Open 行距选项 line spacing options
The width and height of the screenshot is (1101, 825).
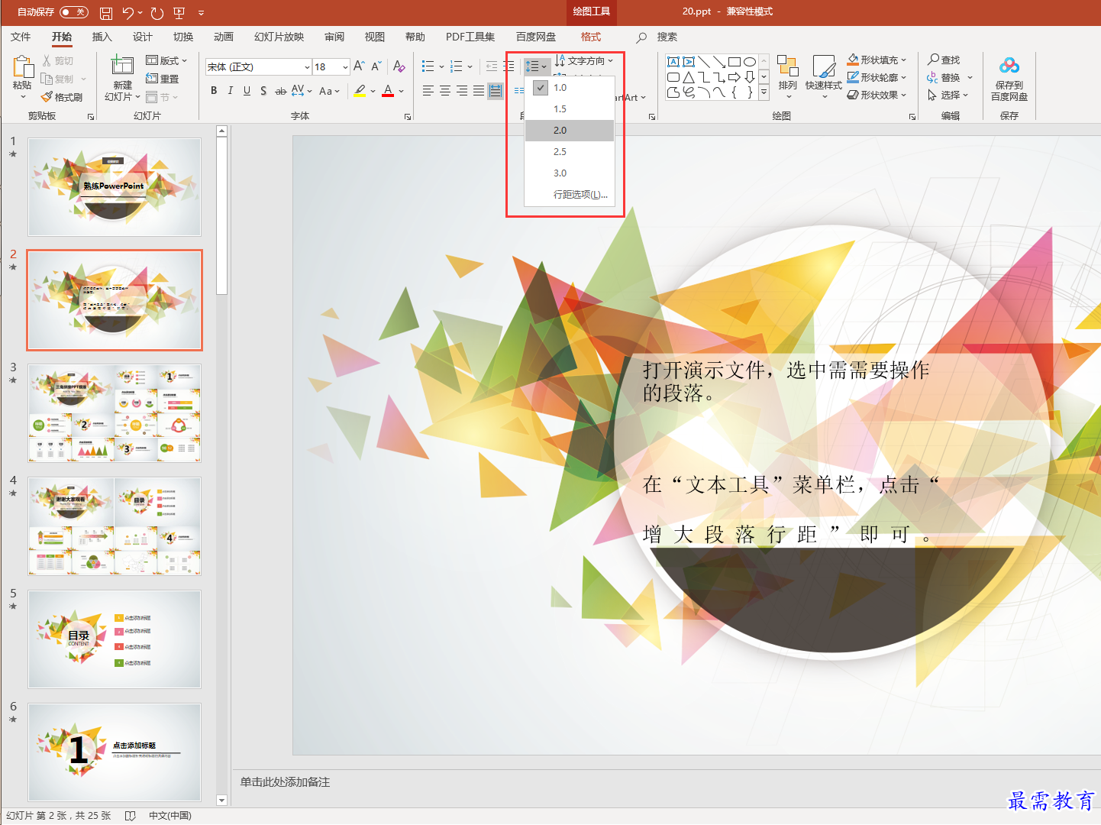[570, 195]
